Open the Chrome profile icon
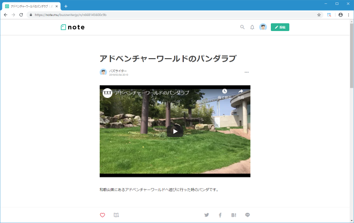Image resolution: width=354 pixels, height=223 pixels. click(340, 15)
